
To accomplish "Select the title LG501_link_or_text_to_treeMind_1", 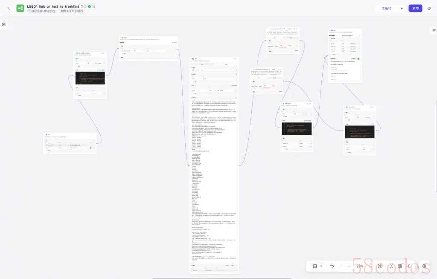I will pyautogui.click(x=55, y=6).
